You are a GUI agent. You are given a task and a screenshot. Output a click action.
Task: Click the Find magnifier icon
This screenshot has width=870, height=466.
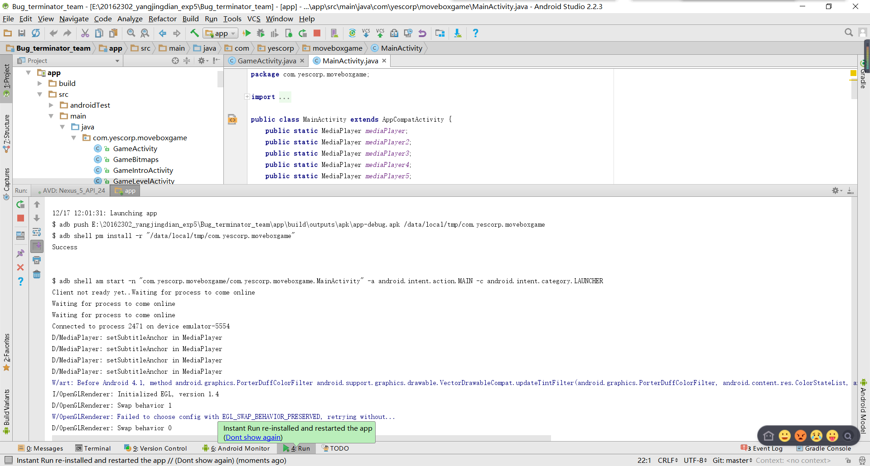pos(131,33)
